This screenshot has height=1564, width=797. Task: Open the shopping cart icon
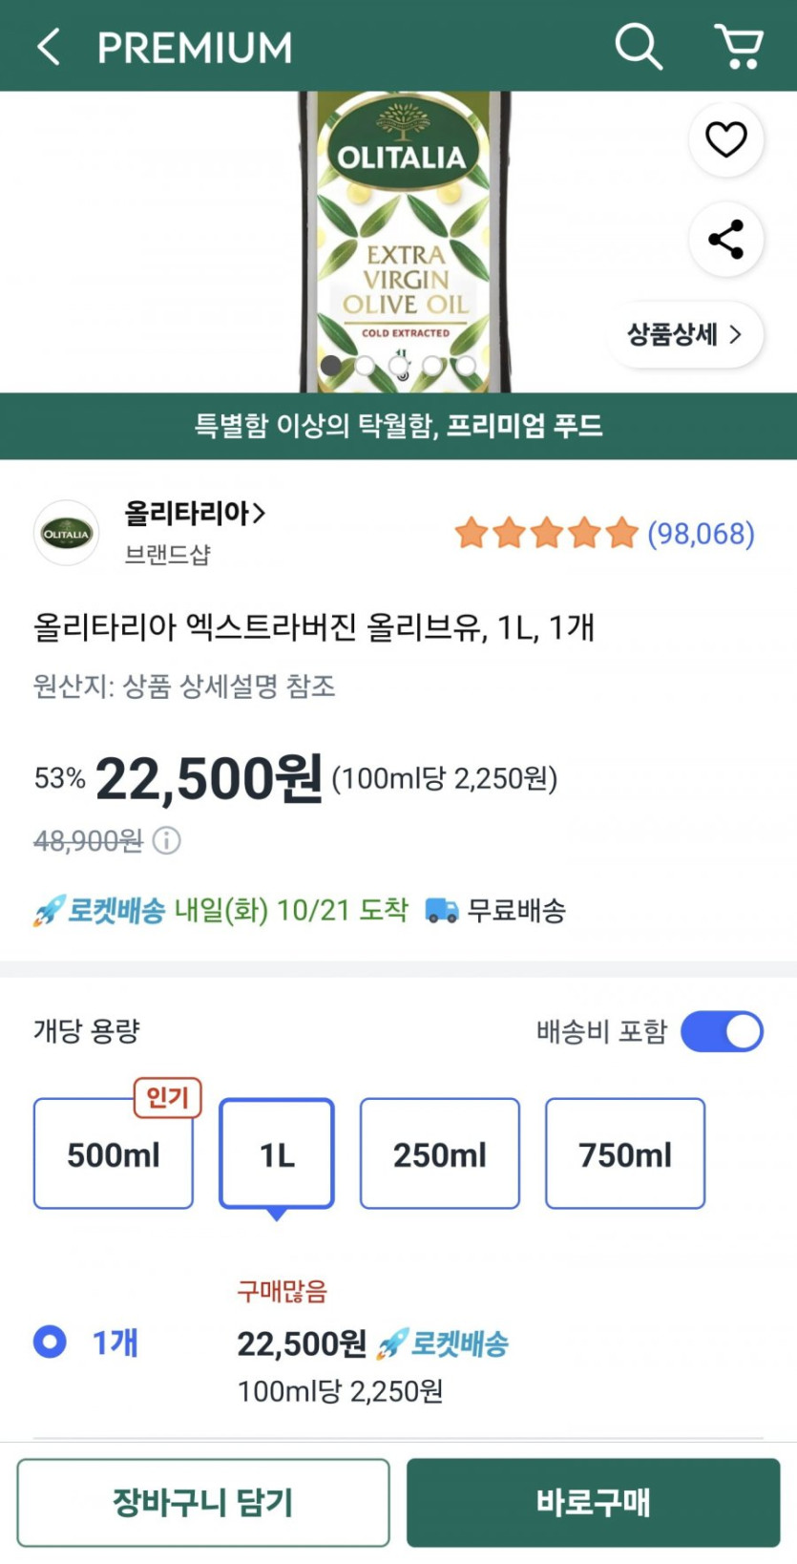(738, 46)
